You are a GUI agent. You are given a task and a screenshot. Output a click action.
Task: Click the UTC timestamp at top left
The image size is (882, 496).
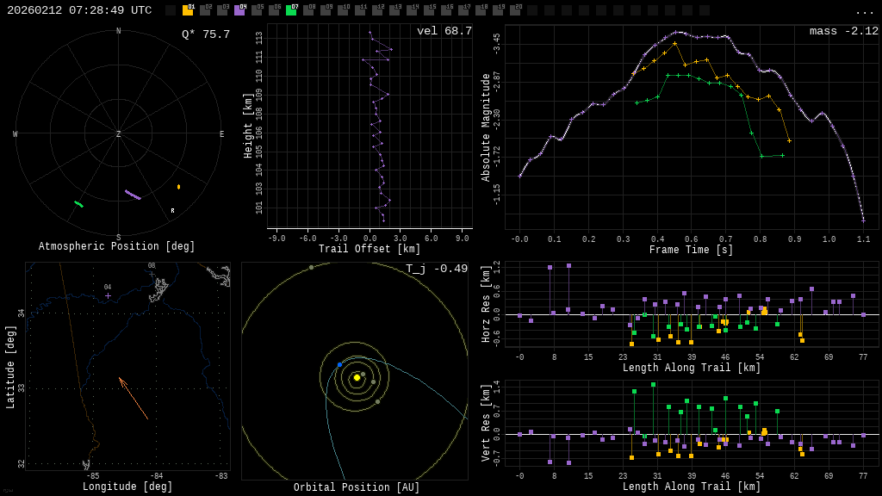coord(79,10)
